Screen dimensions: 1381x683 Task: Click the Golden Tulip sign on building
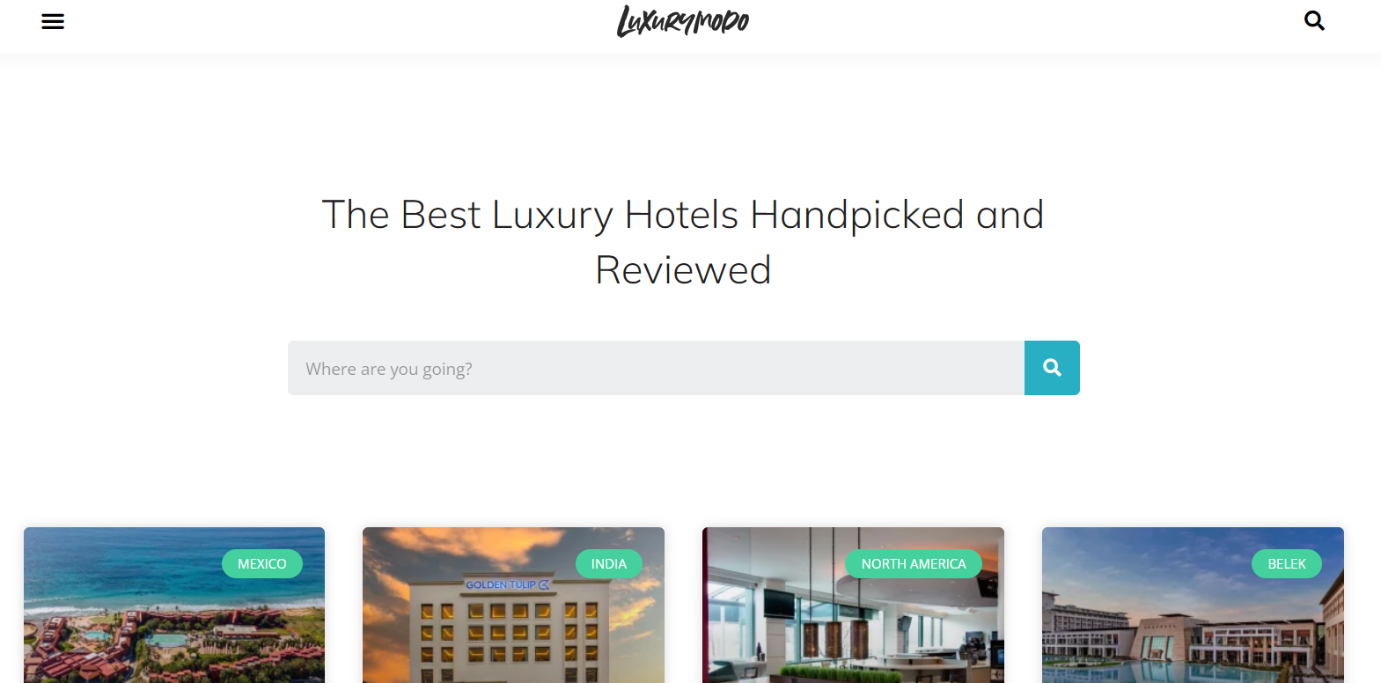click(x=508, y=584)
